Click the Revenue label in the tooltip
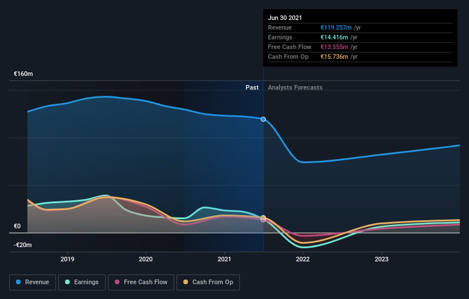 point(280,27)
